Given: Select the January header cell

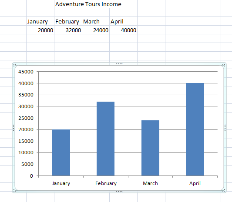Looking at the screenshot, I should click(x=40, y=21).
